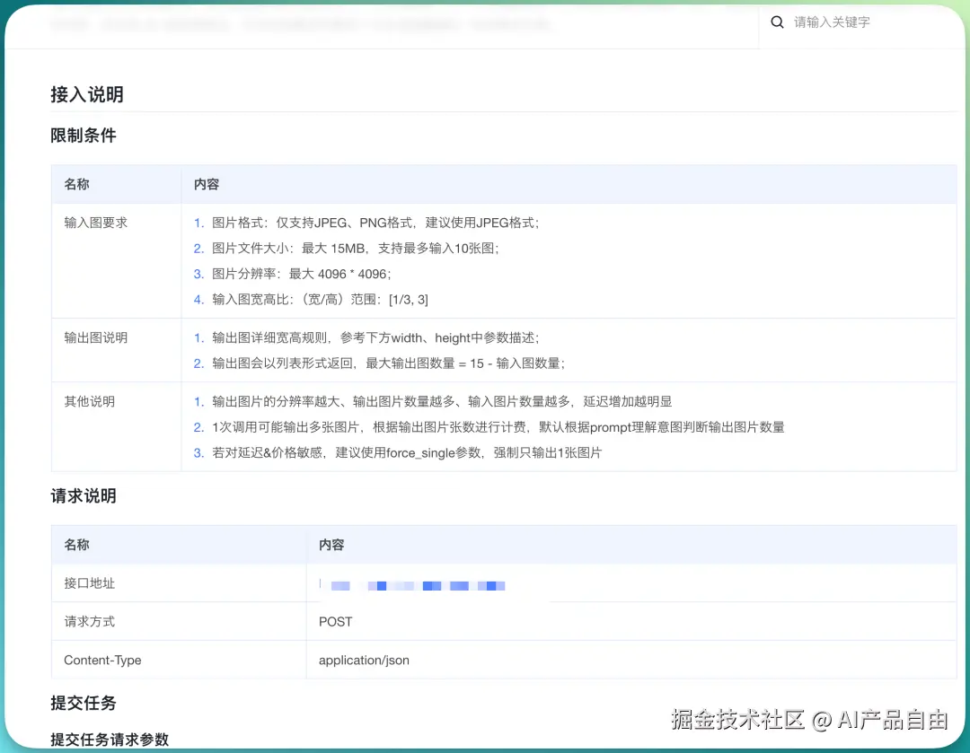Click the first breadcrumb item in top navigation
This screenshot has width=970, height=753.
[x=70, y=24]
